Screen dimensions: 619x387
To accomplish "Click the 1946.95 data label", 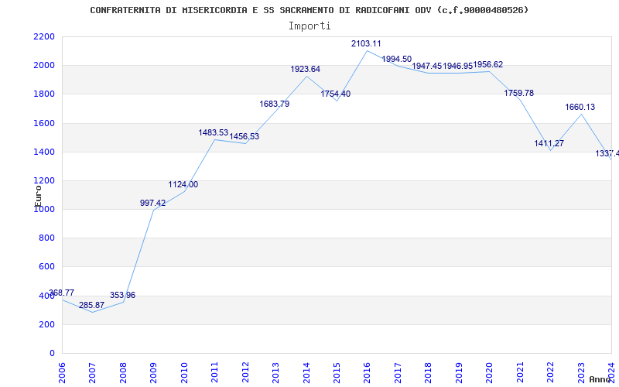I will point(457,66).
